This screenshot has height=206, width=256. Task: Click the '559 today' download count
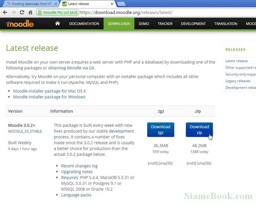click(x=161, y=152)
